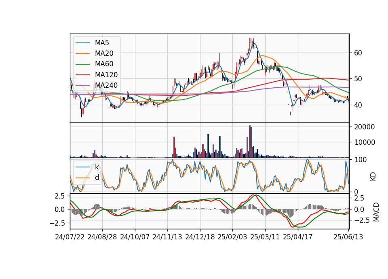Click the price axis value 40

click(x=358, y=105)
